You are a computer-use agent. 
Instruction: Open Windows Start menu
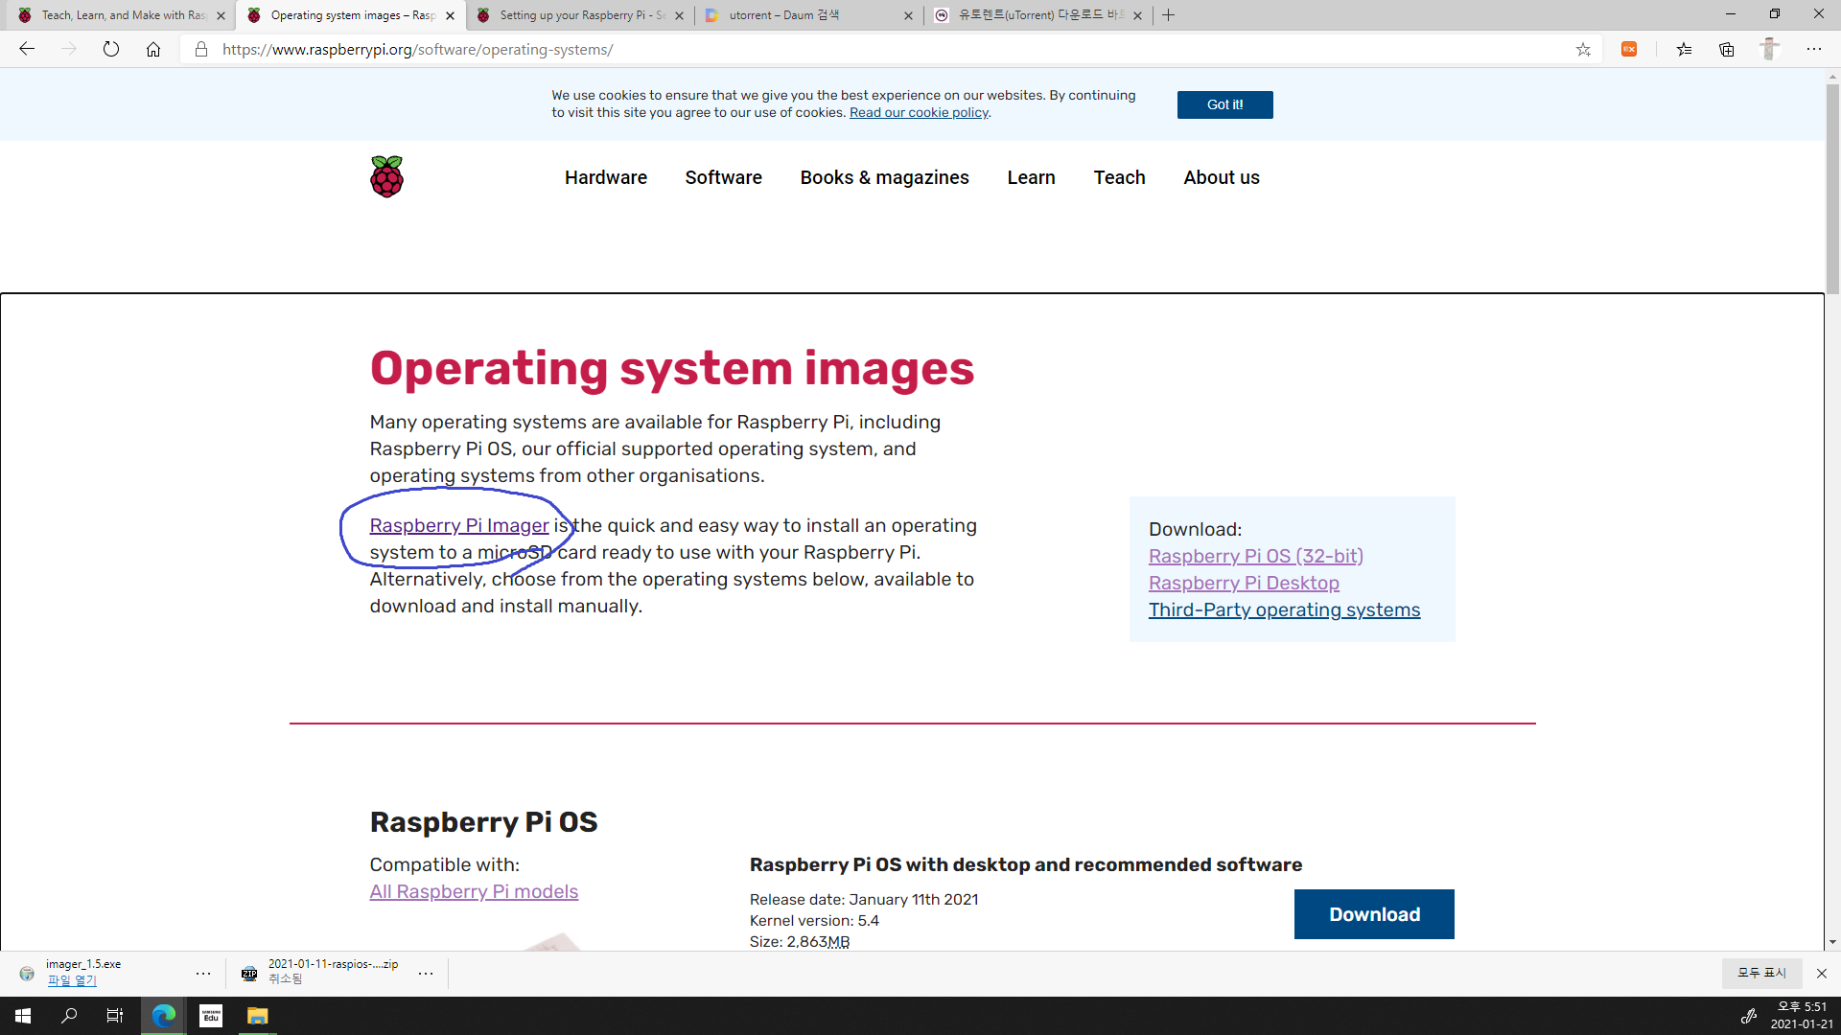[x=23, y=1016]
